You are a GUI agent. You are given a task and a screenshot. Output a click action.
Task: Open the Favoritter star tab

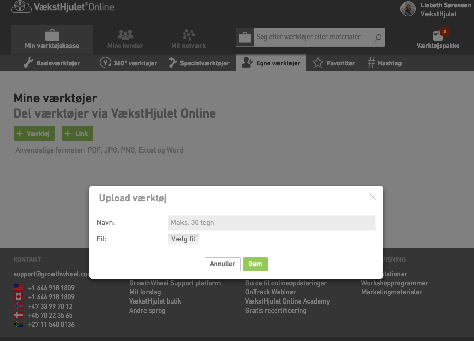click(334, 63)
